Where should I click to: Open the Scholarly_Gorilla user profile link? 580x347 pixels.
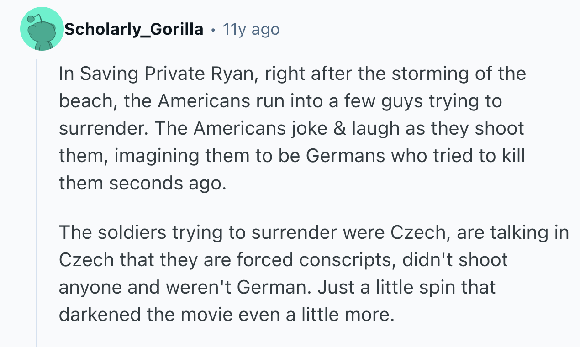(134, 30)
